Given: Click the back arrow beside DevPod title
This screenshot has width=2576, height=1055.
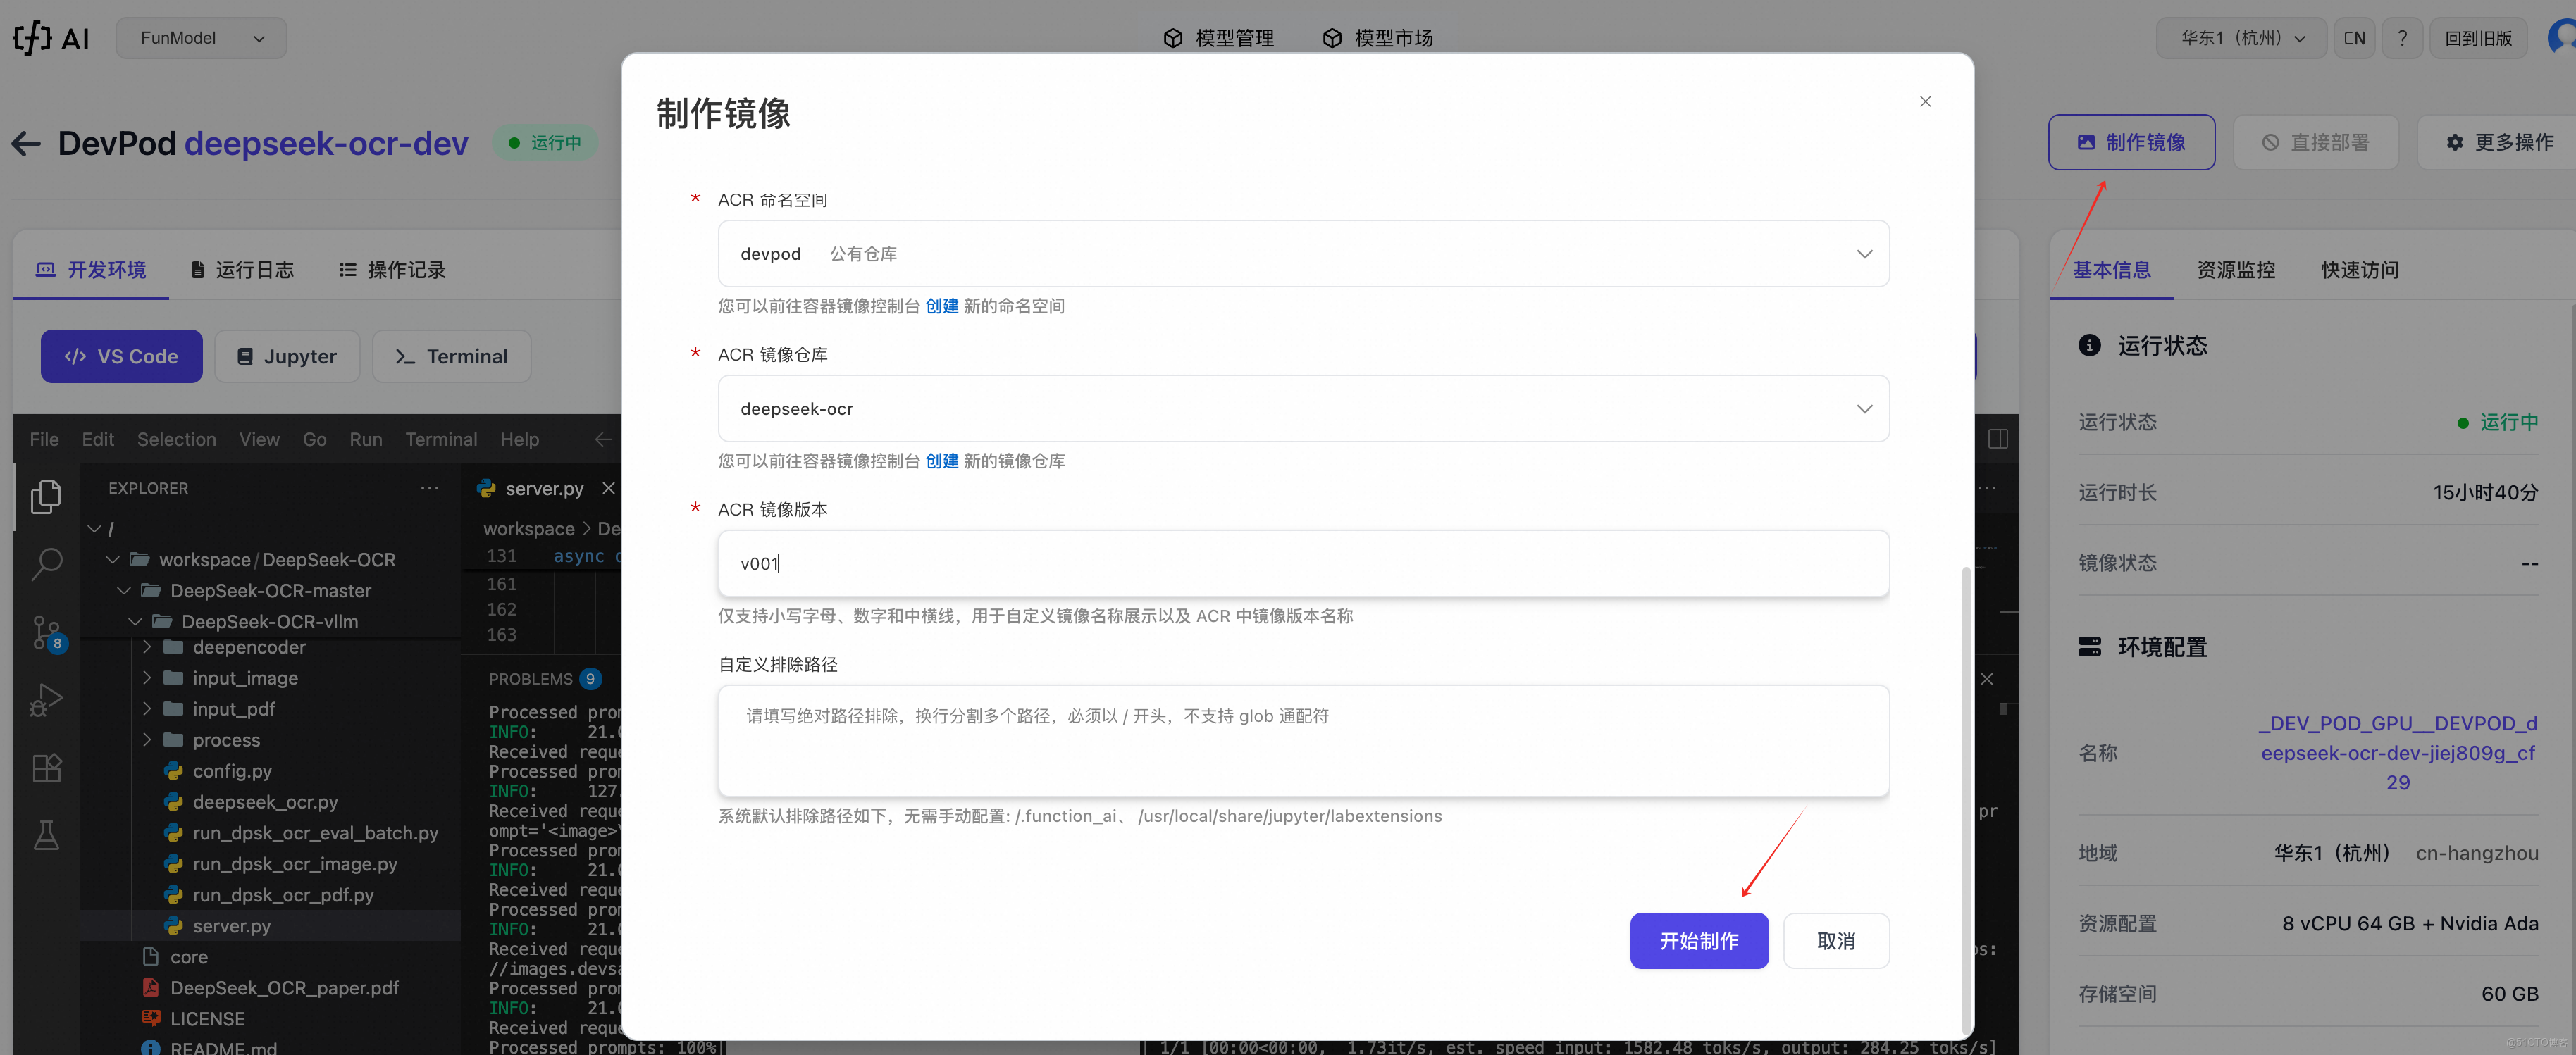Looking at the screenshot, I should (x=26, y=144).
